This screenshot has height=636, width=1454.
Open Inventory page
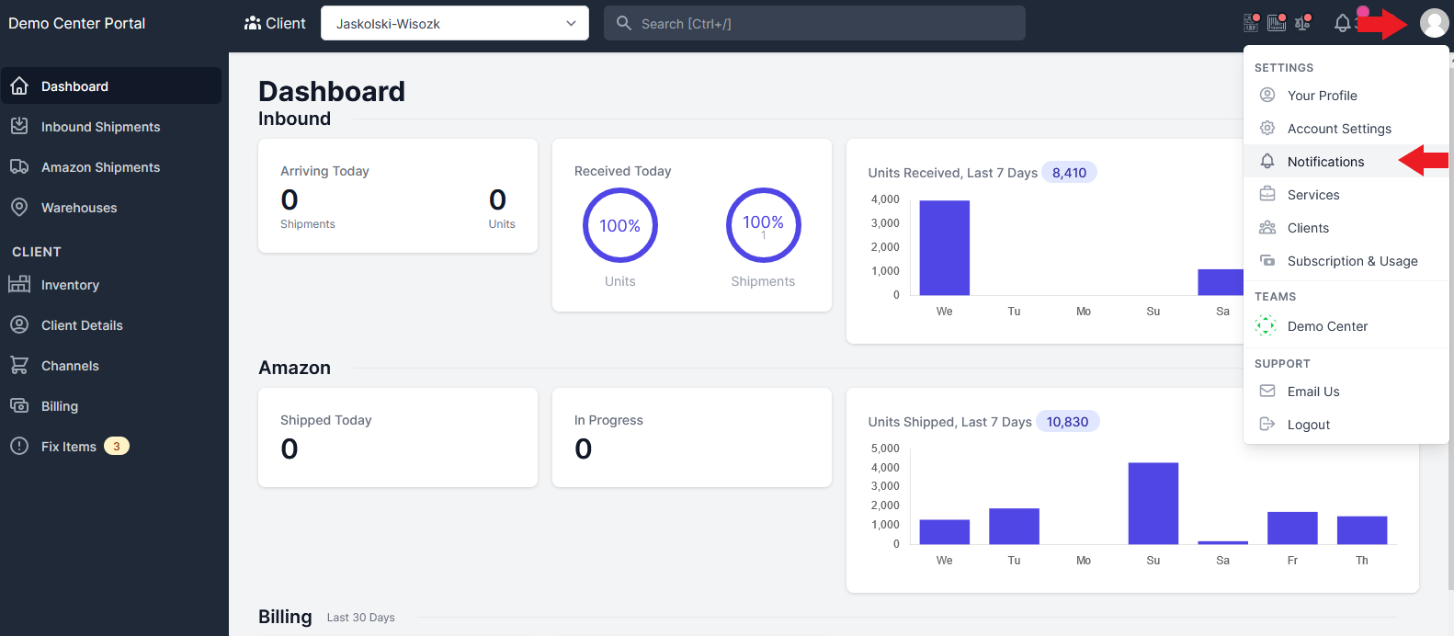(111, 284)
